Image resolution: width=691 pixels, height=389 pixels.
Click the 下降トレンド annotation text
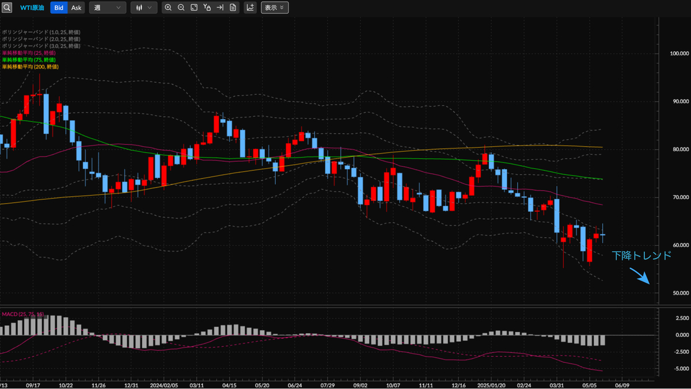(x=641, y=255)
